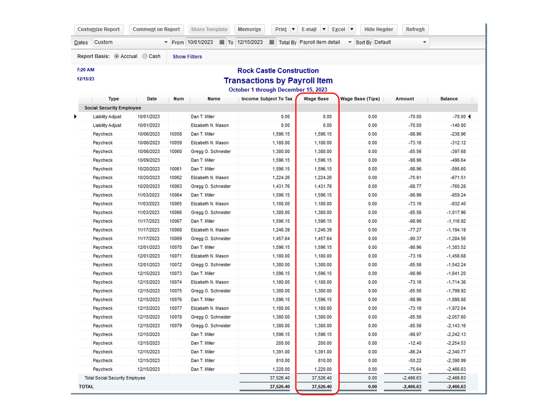
Task: Click the Customize Report button
Action: pos(99,29)
